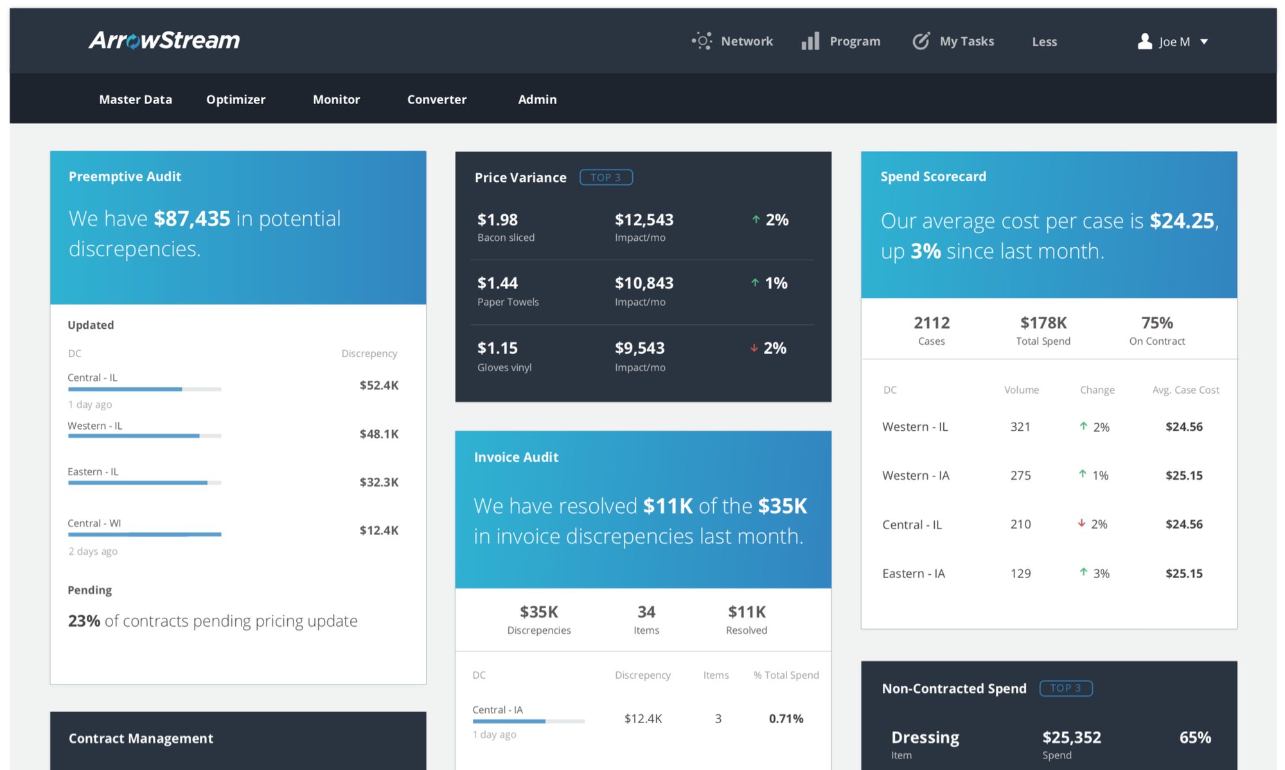Click the Program link in header
This screenshot has height=770, width=1285.
click(x=855, y=41)
